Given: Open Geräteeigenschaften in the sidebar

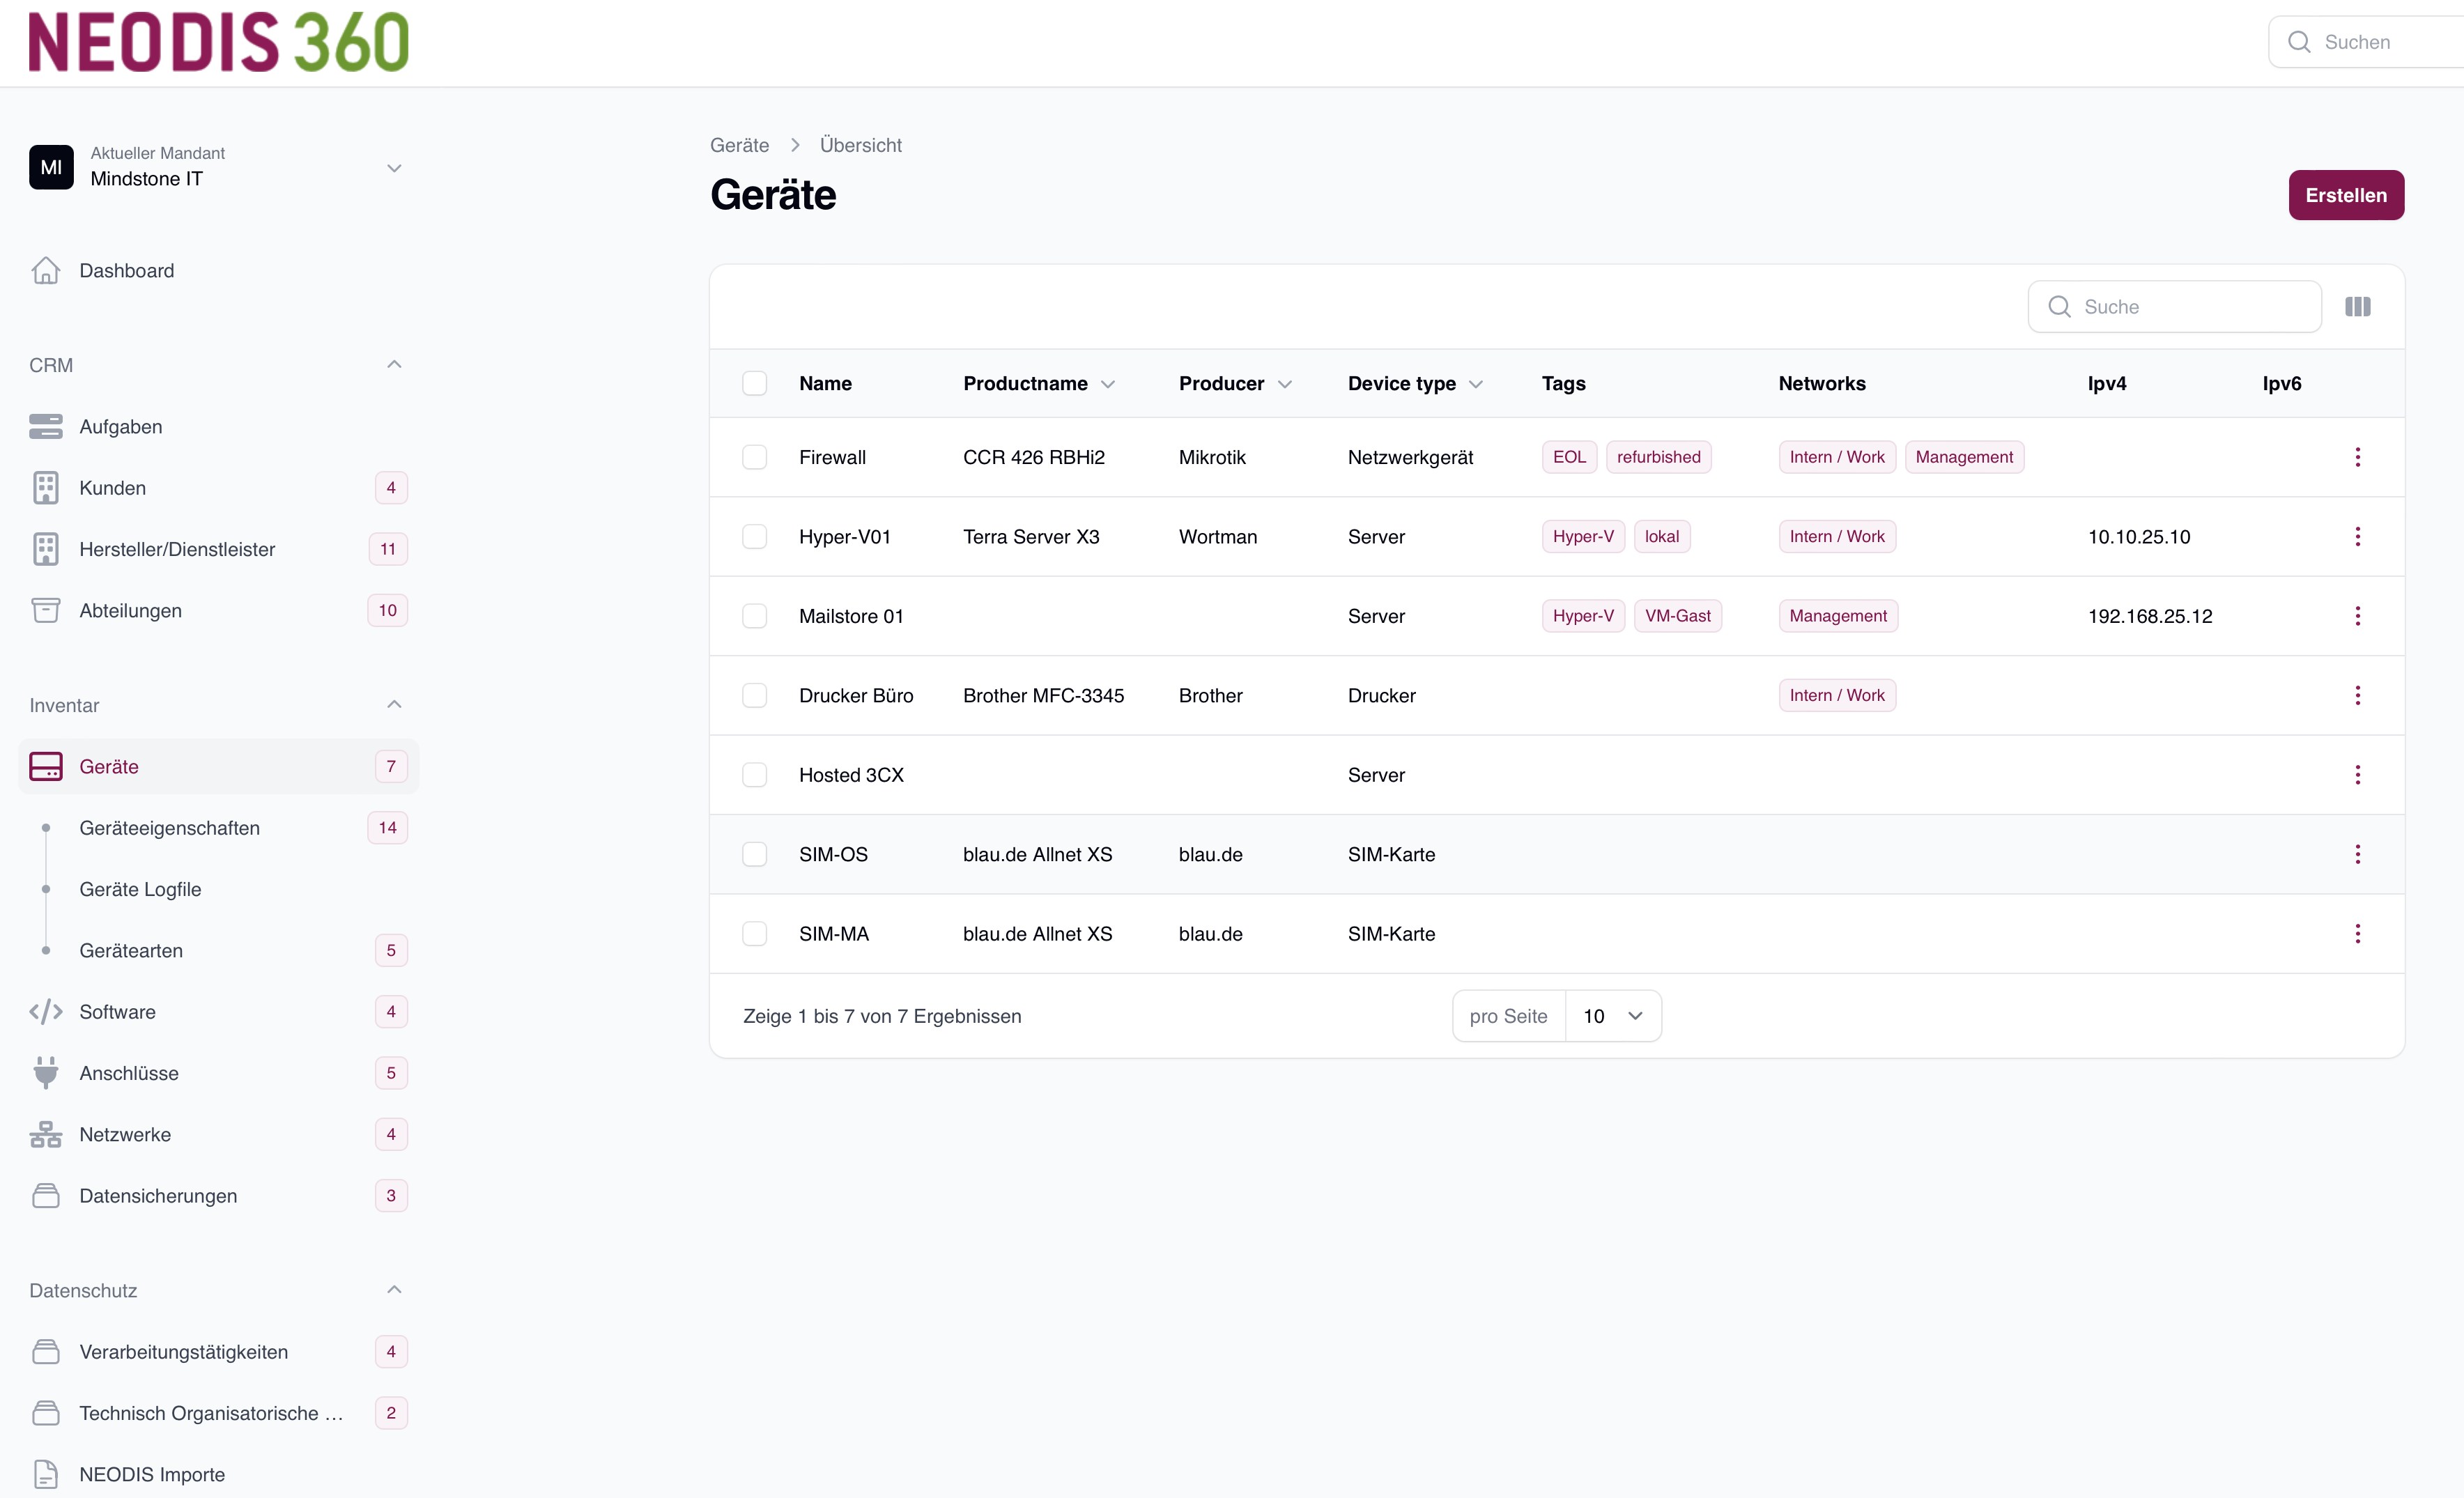Looking at the screenshot, I should tap(169, 828).
